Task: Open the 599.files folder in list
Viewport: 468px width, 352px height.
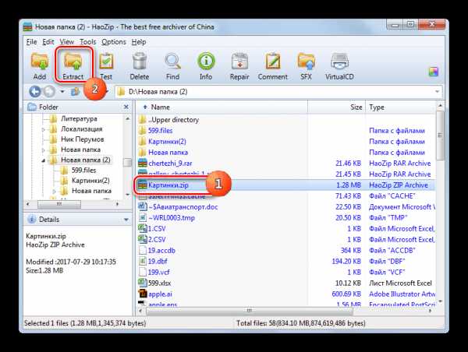Action: [160, 131]
